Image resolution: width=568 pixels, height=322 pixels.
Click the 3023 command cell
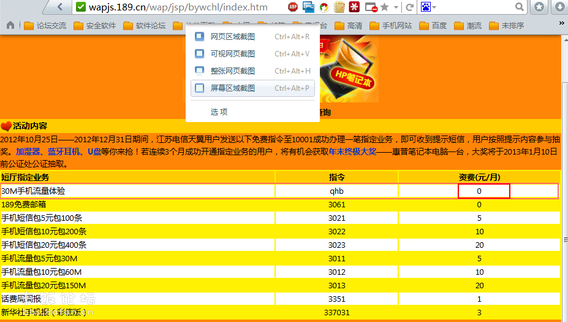[x=336, y=245]
